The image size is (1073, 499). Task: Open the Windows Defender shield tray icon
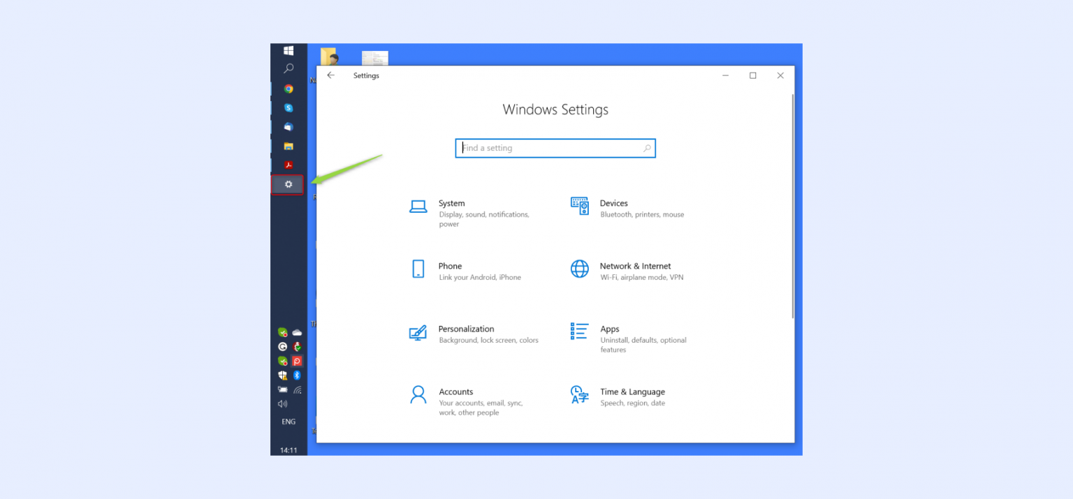tap(282, 375)
